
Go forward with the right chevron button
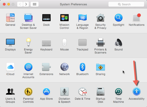[26, 4]
